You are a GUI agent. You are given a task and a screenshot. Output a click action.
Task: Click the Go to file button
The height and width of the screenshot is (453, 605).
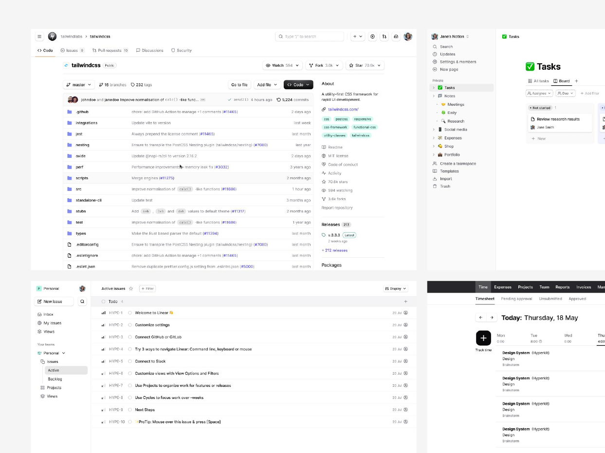point(239,85)
